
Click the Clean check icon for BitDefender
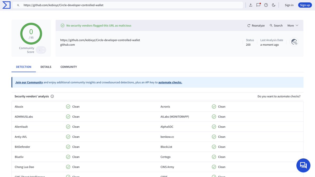pyautogui.click(x=68, y=147)
